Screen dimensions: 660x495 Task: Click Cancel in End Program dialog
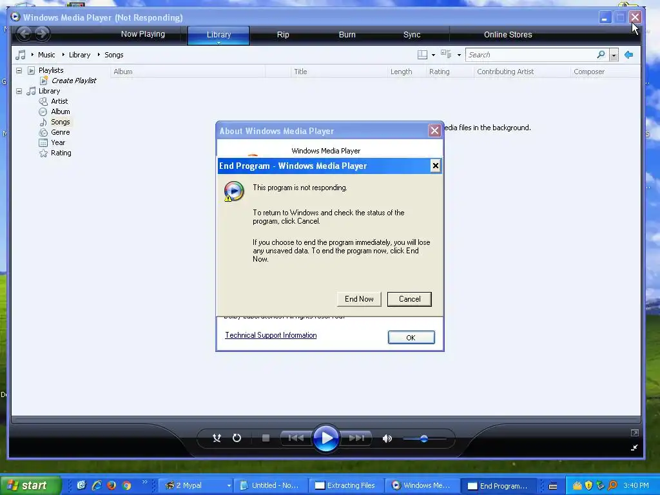pyautogui.click(x=409, y=299)
